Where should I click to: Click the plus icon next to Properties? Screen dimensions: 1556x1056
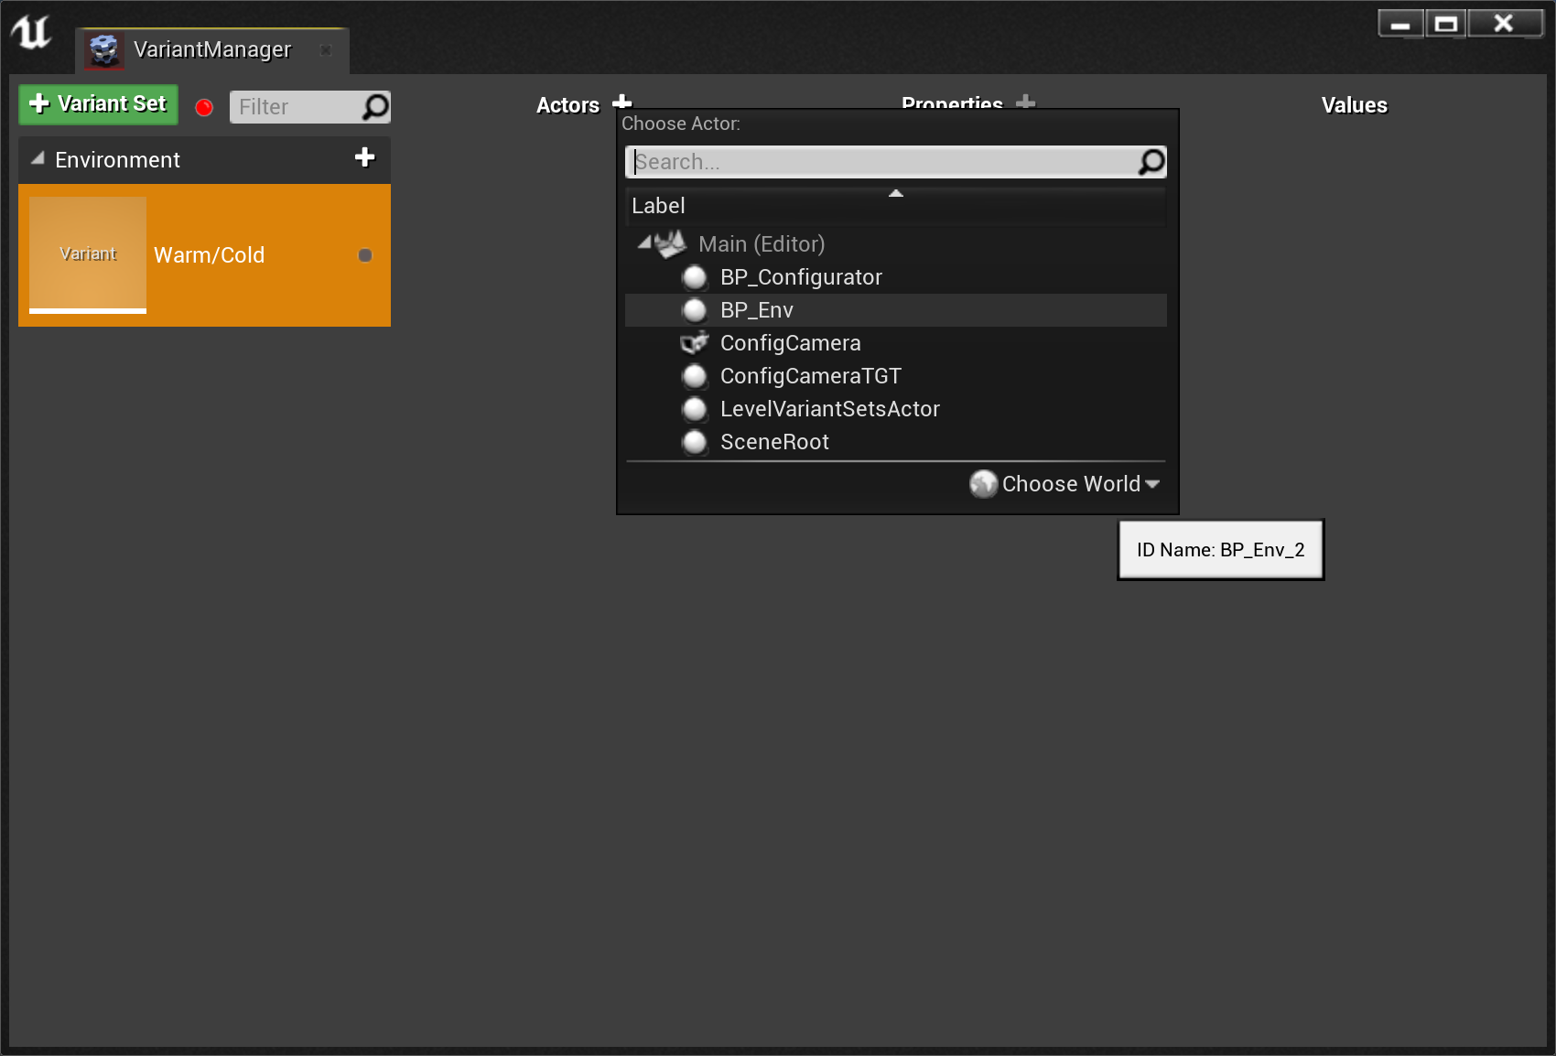click(x=1026, y=102)
